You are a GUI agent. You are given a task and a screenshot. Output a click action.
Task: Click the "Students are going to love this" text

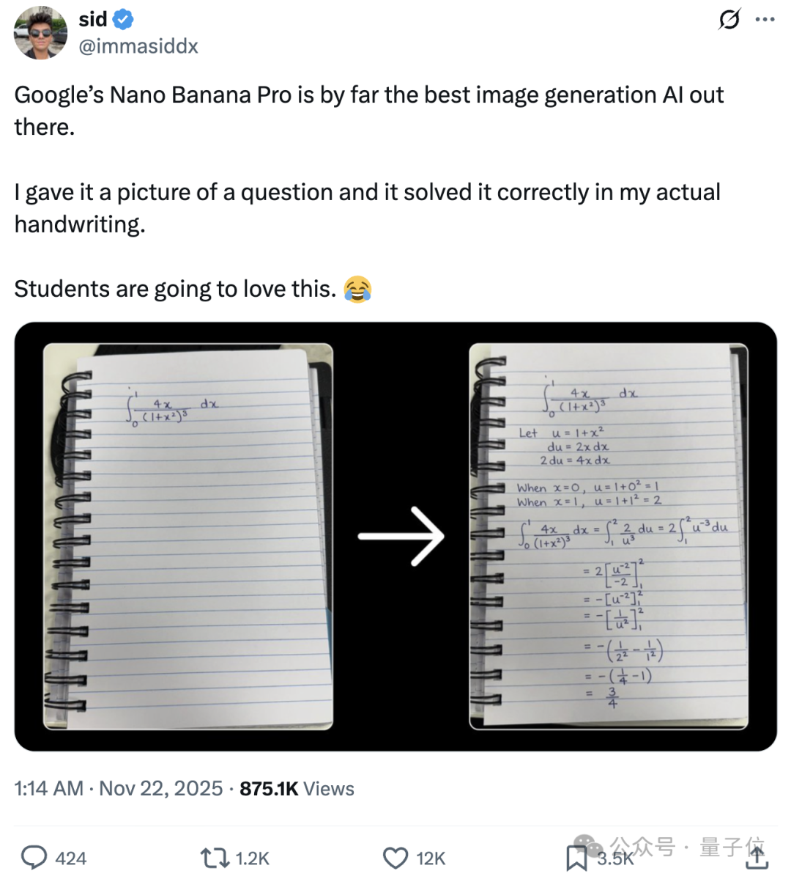[174, 290]
